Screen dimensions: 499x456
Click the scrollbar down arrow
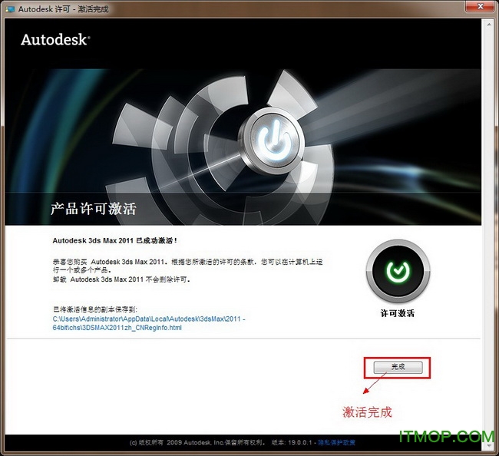coord(489,445)
